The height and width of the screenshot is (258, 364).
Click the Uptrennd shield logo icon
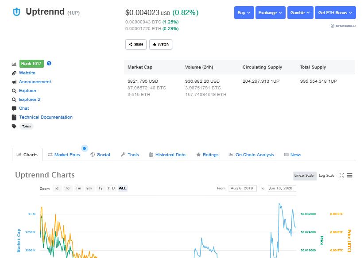pyautogui.click(x=16, y=12)
